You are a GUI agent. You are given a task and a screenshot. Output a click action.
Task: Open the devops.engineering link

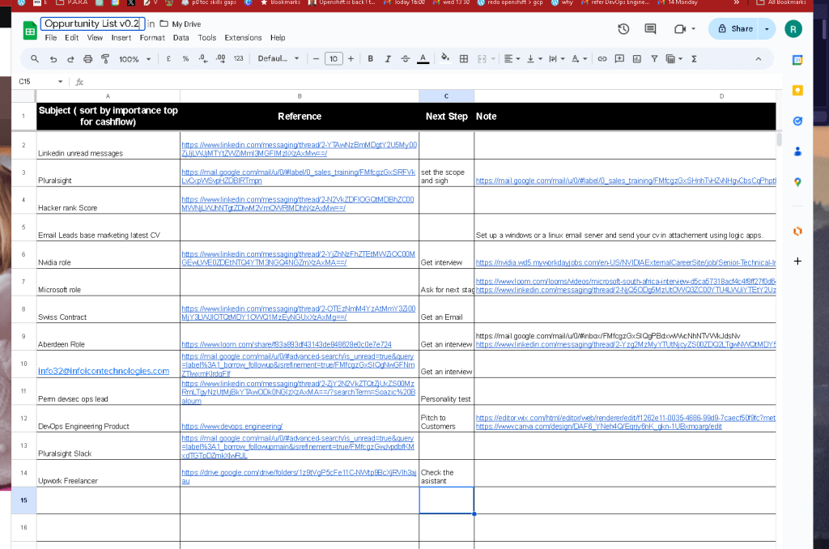[x=232, y=426]
